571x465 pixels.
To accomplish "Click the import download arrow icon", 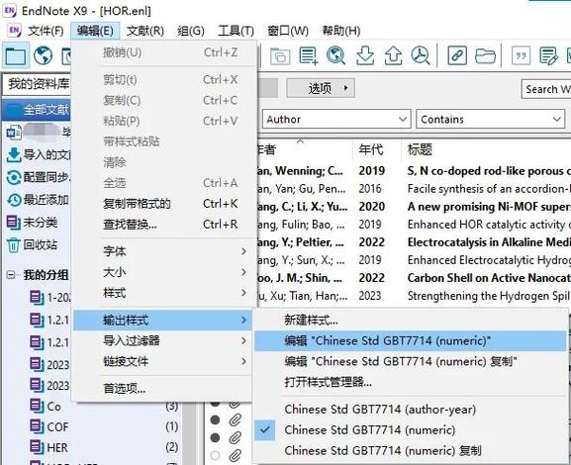I will (x=365, y=55).
